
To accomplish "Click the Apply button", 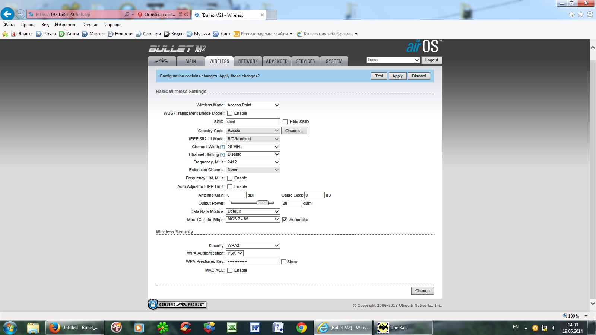I will (397, 76).
